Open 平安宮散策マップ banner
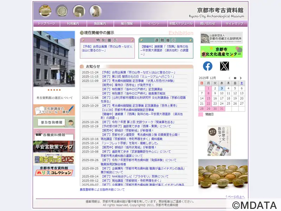The height and width of the screenshot is (211, 281). 54,147
